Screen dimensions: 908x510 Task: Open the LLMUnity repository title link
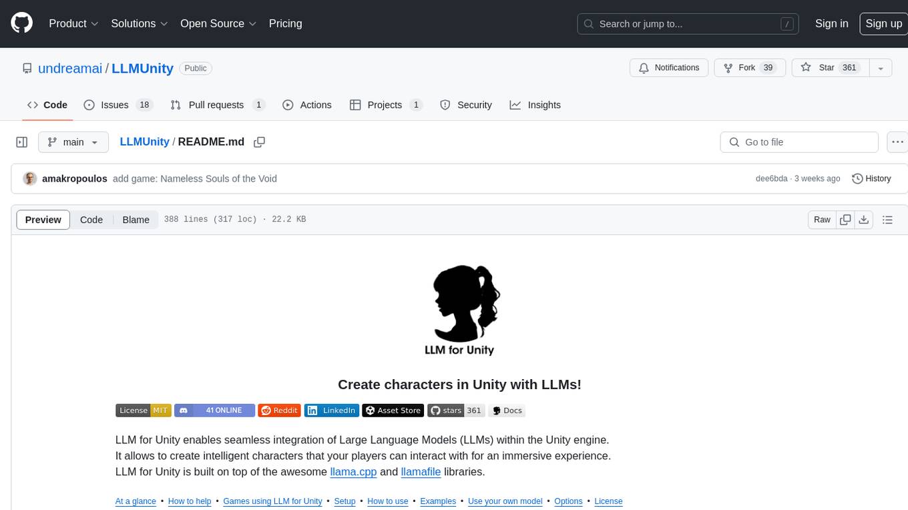[142, 68]
